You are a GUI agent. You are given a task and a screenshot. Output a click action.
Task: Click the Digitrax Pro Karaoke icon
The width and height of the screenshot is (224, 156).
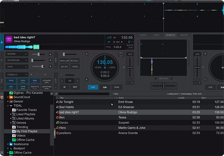[x=11, y=93]
